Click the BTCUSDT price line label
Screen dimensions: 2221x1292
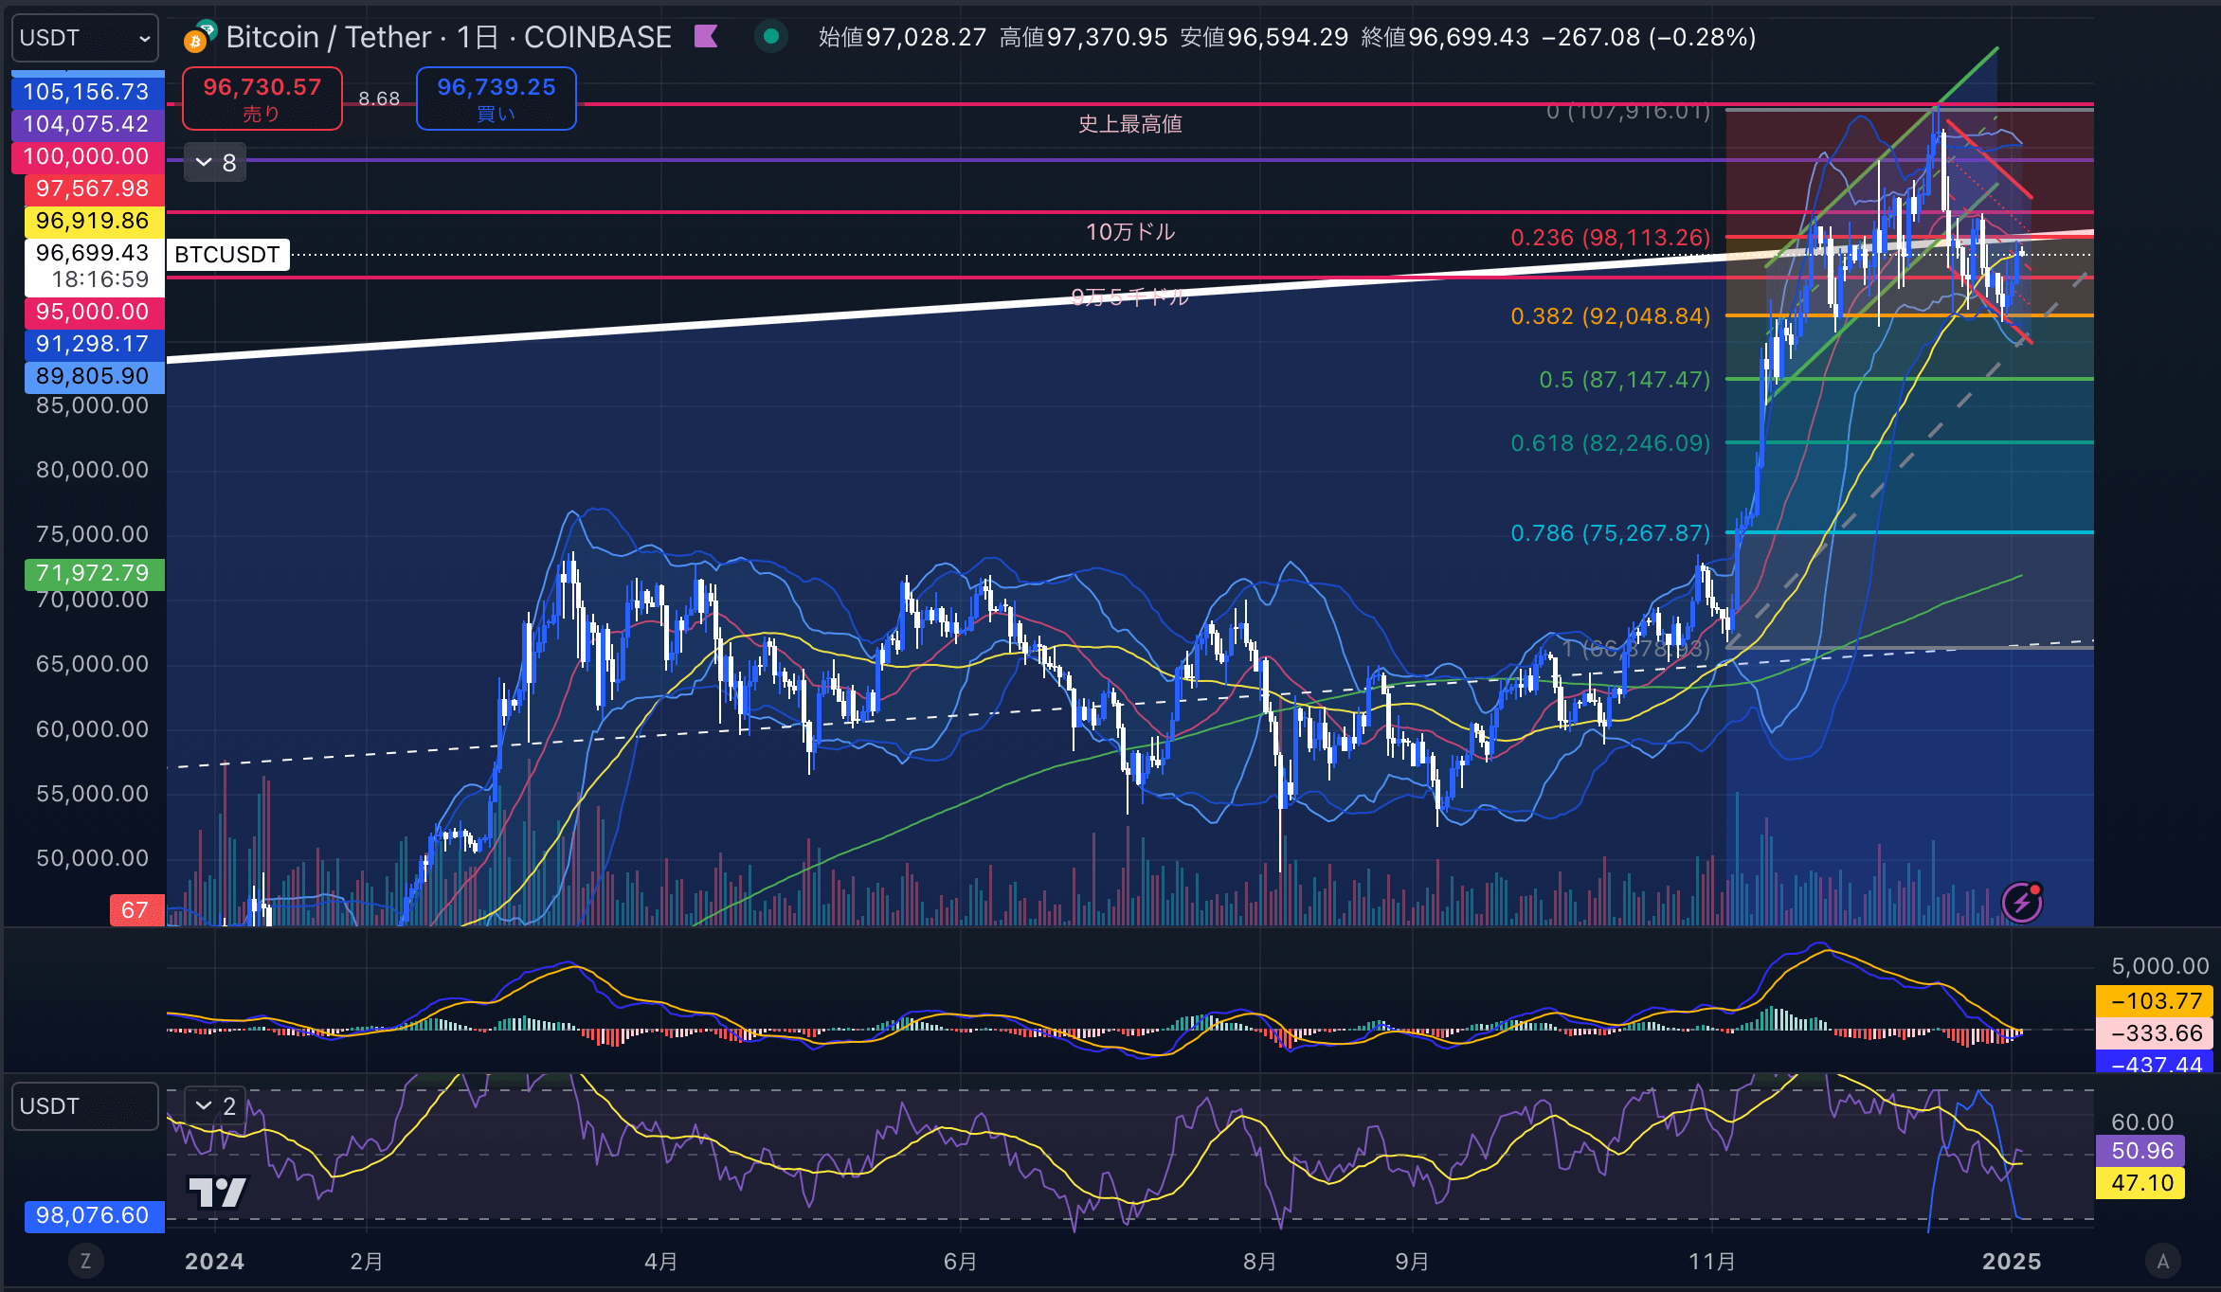pyautogui.click(x=227, y=255)
